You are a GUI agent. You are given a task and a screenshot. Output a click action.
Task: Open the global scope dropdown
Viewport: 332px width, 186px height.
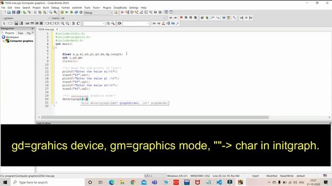[x=26, y=18]
